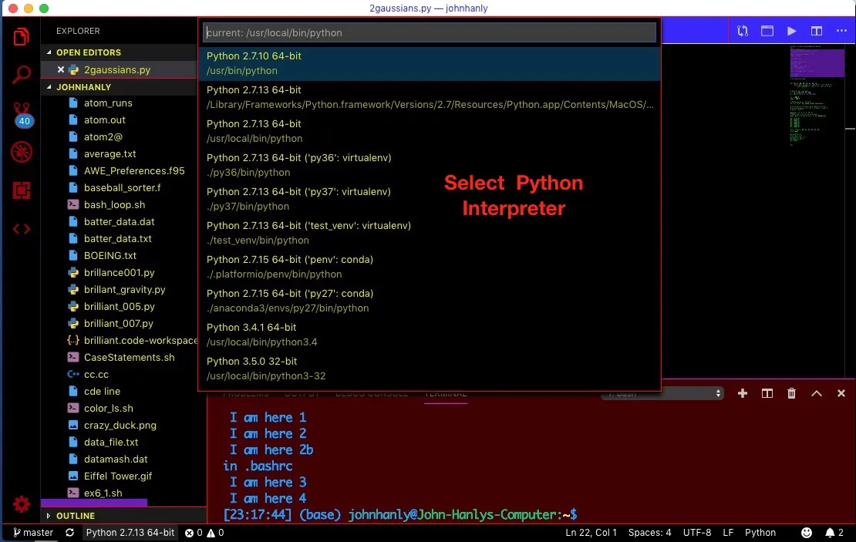This screenshot has height=542, width=856.
Task: Click the feedback smiley in status bar
Action: [x=807, y=532]
